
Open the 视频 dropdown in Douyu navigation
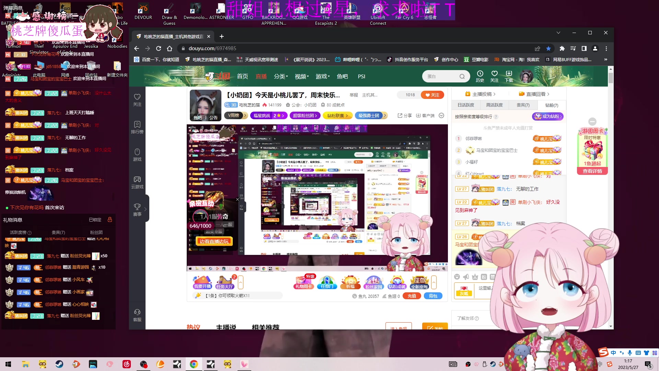click(x=302, y=76)
